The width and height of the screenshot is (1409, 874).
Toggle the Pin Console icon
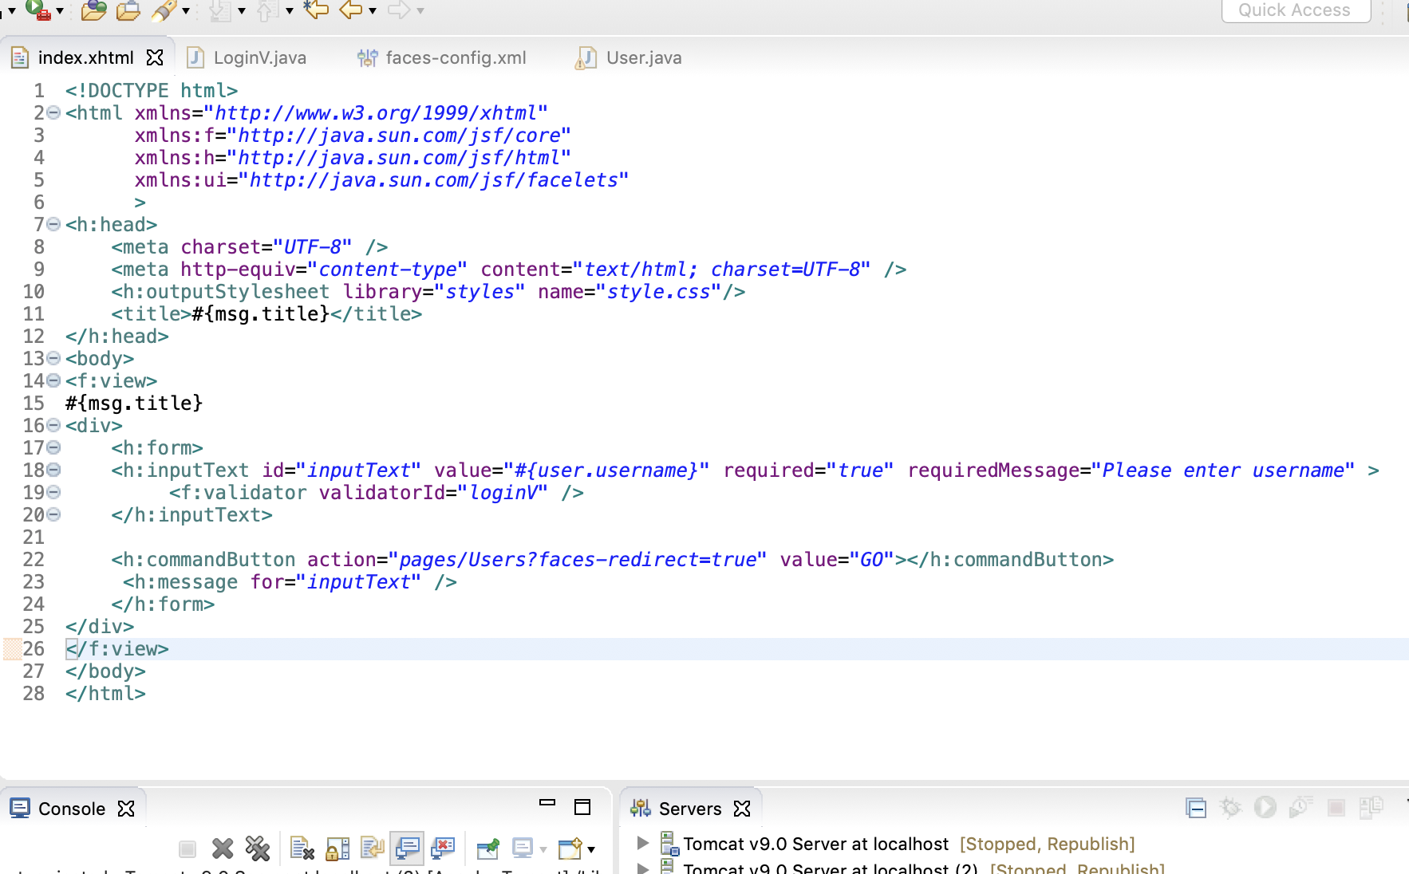coord(487,849)
